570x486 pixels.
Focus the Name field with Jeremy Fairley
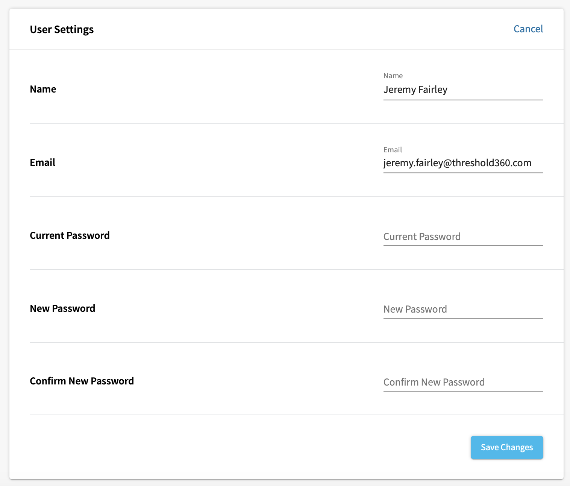463,90
